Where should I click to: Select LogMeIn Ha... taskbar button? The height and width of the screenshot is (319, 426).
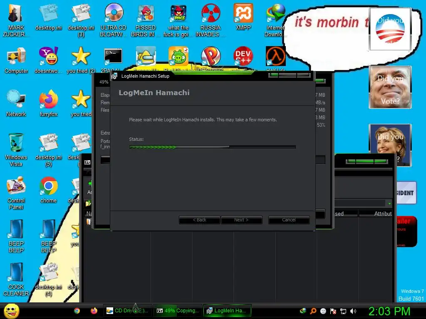(x=228, y=311)
